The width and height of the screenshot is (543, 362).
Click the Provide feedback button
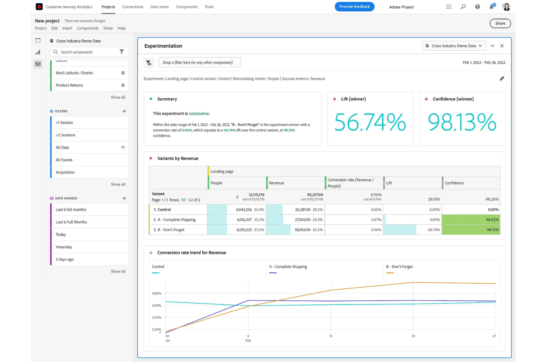[354, 7]
